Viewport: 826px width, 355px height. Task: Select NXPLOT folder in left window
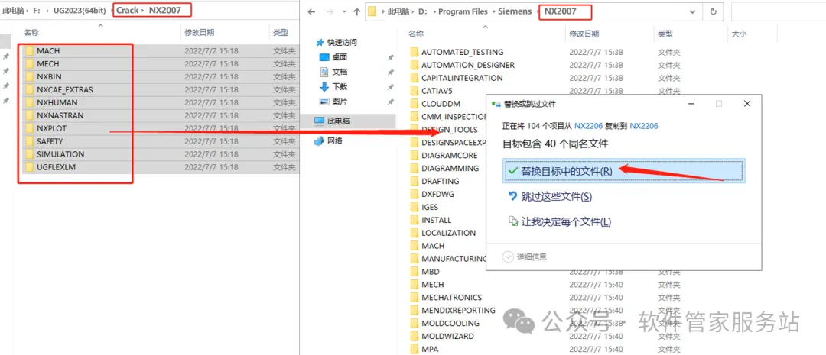52,127
